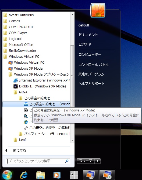This screenshot has width=142, height=180.
Task: Open 既定のプログラム
Action: click(91, 74)
